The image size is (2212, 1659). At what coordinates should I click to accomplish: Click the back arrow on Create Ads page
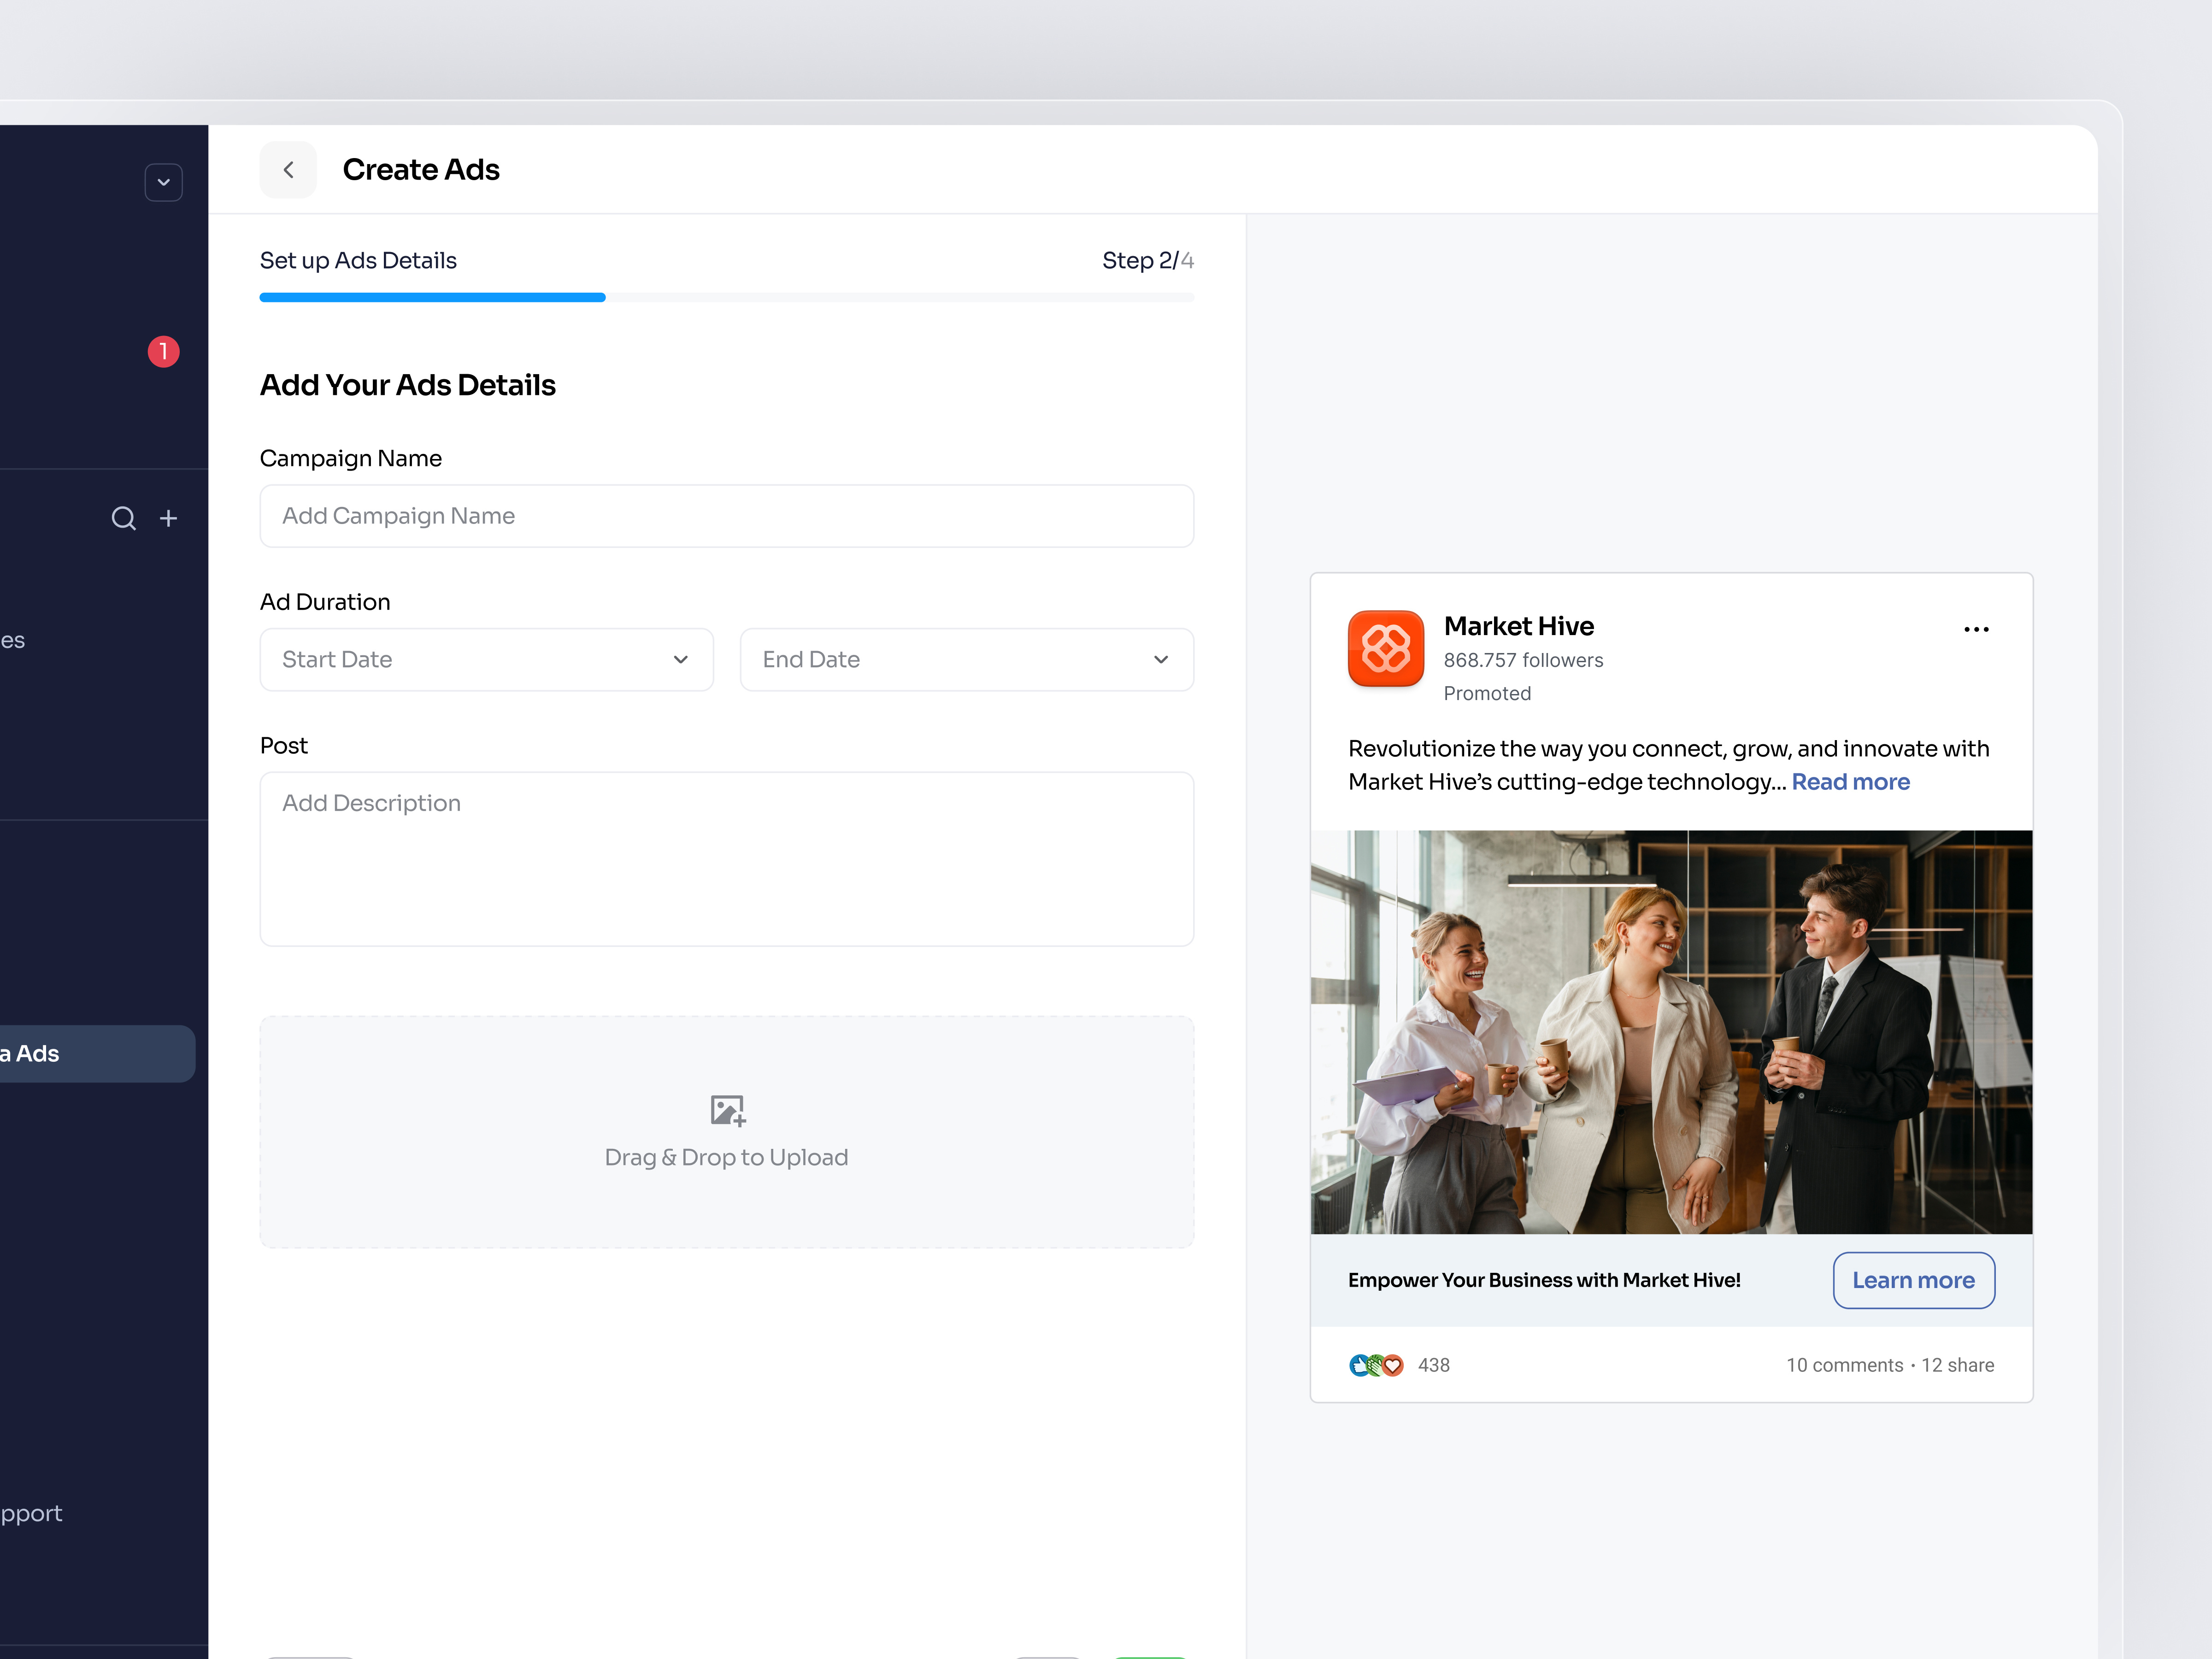[x=288, y=169]
